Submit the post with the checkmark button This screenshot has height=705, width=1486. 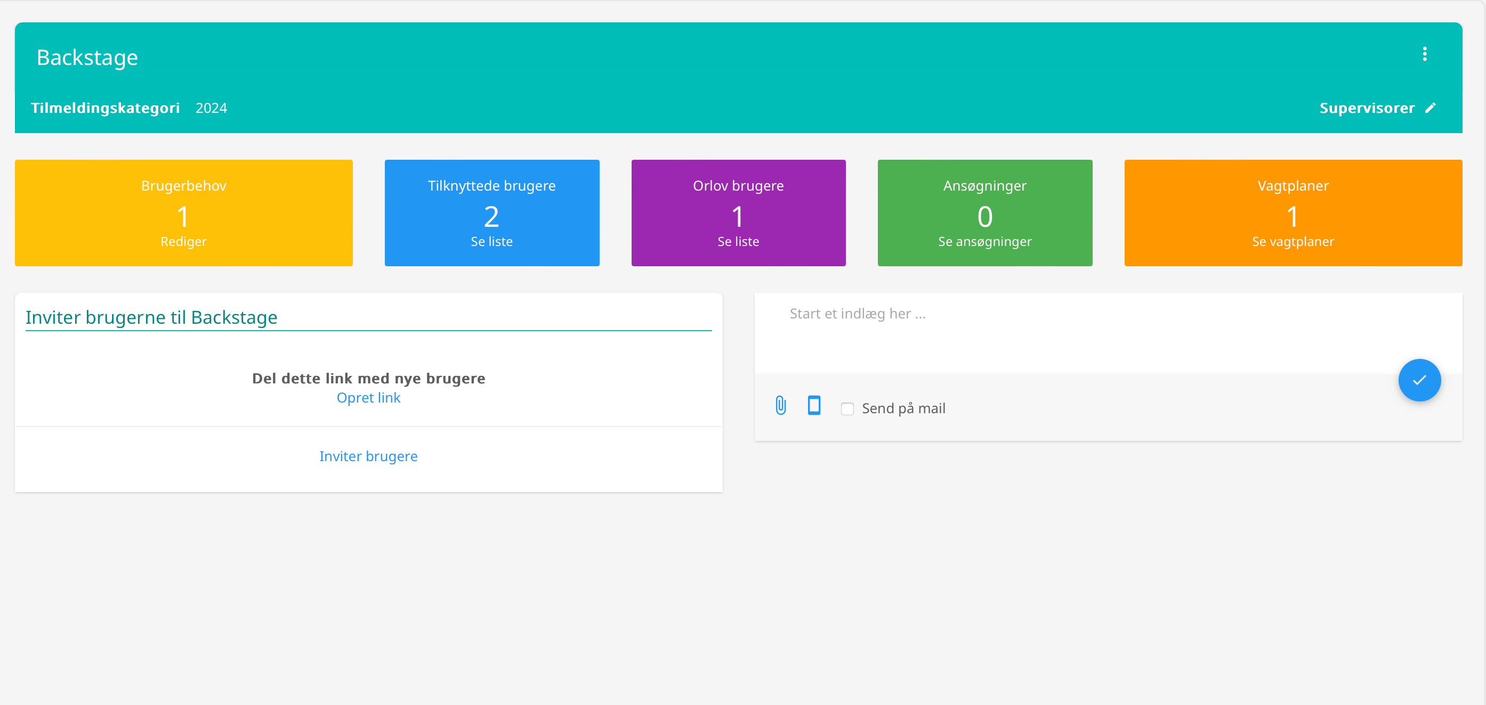[x=1419, y=380]
